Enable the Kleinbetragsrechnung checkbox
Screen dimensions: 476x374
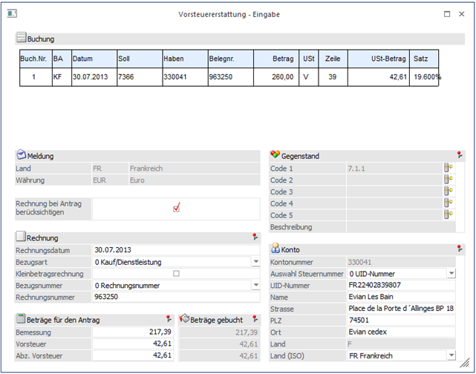(176, 273)
